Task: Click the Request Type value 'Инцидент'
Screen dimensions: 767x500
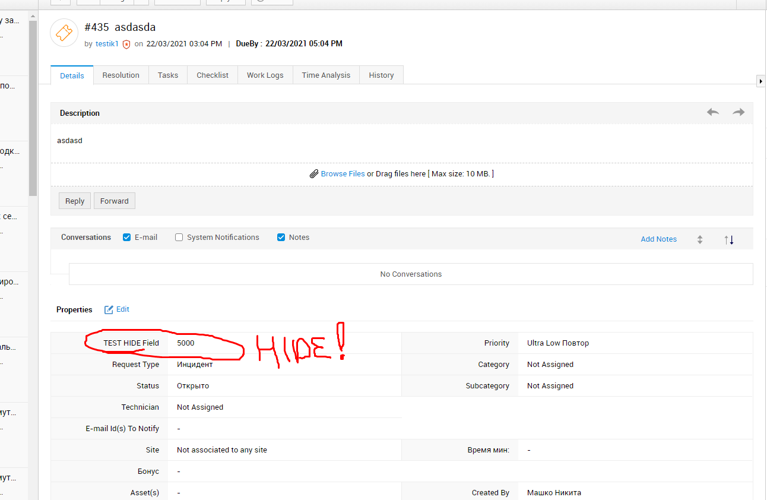Action: point(195,365)
